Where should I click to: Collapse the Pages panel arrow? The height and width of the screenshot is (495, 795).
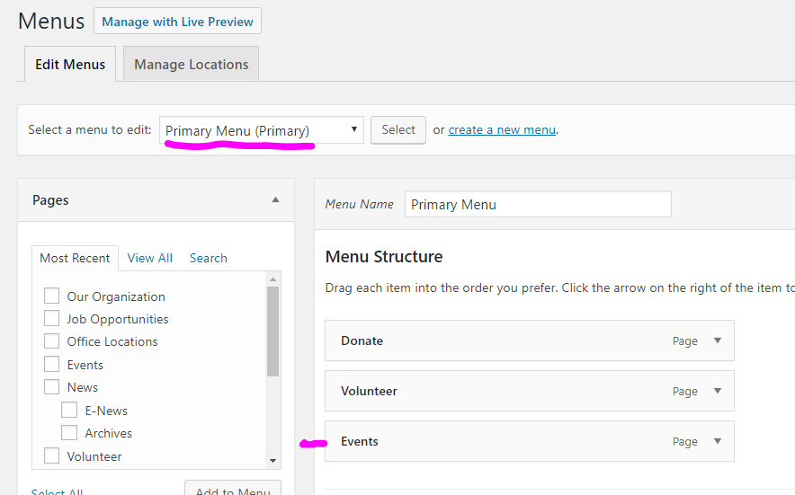point(275,199)
